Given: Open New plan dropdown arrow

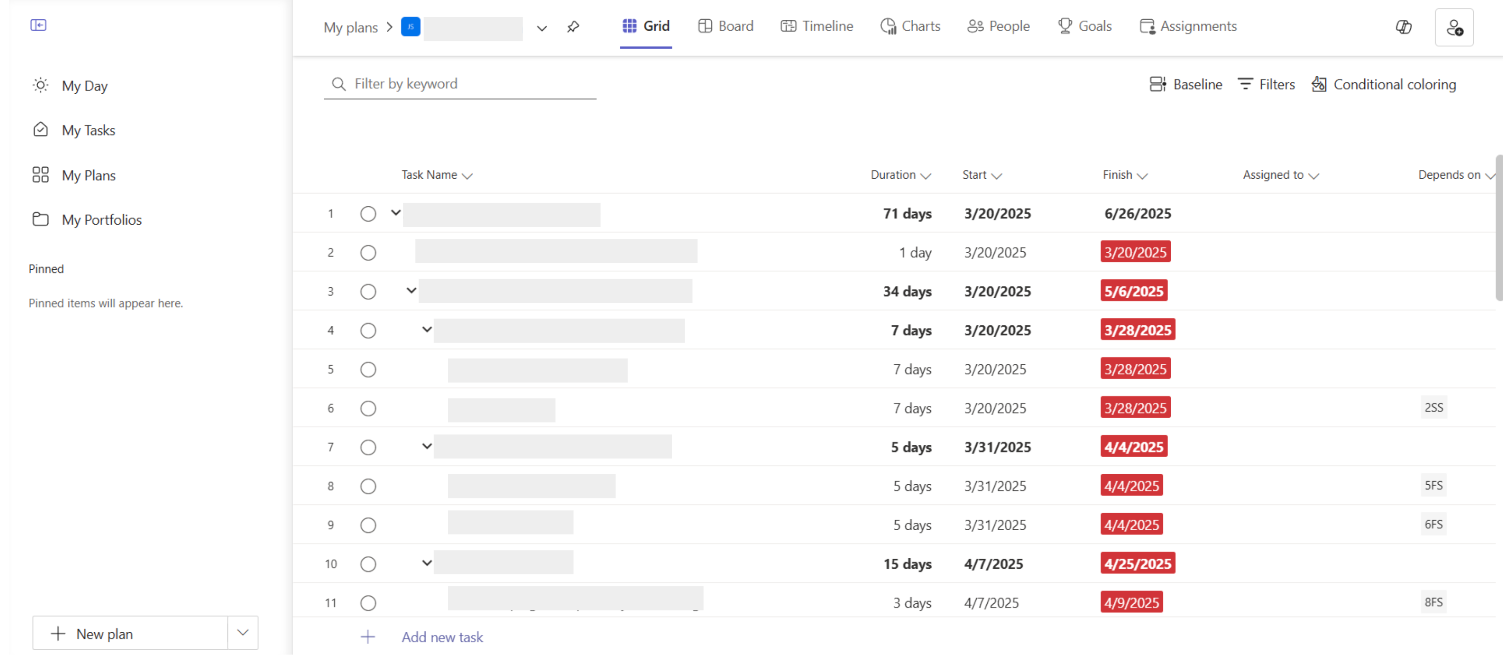Looking at the screenshot, I should click(243, 633).
